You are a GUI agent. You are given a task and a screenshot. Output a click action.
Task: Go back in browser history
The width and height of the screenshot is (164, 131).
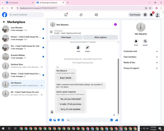coord(3,8)
